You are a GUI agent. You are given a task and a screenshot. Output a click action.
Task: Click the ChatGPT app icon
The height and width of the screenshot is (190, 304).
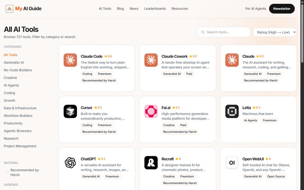(x=70, y=163)
